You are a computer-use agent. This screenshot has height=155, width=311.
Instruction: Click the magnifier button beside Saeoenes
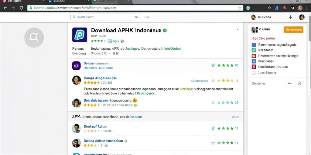pos(299,84)
